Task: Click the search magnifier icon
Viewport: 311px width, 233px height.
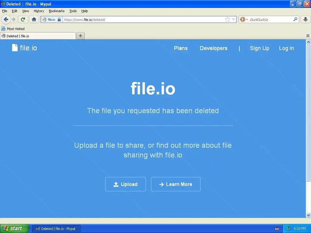Action: click(295, 19)
